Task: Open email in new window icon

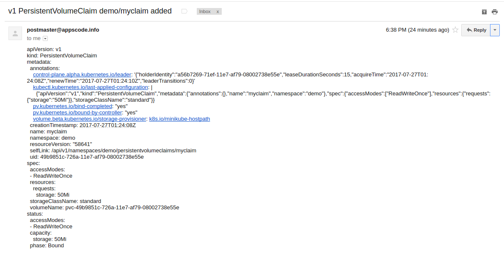Action: pos(484,12)
